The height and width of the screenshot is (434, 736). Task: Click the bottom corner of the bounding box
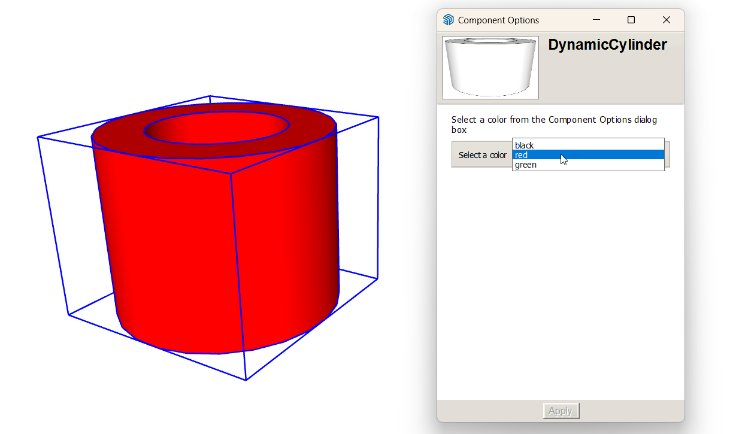coord(244,380)
